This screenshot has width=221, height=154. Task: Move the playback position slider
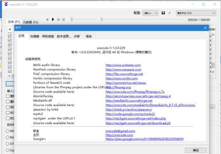tap(102, 19)
